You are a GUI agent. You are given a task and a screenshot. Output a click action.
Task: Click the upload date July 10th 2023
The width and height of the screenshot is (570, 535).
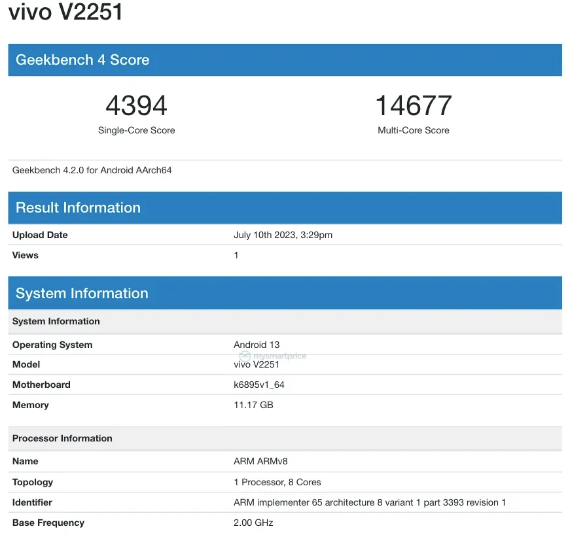pos(283,235)
